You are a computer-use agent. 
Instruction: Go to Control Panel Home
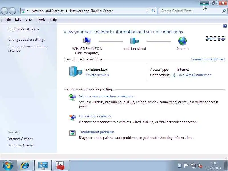tap(24, 29)
